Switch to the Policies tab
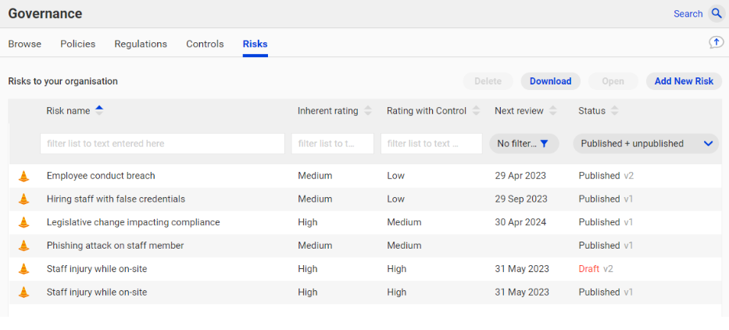The image size is (729, 330). 77,44
